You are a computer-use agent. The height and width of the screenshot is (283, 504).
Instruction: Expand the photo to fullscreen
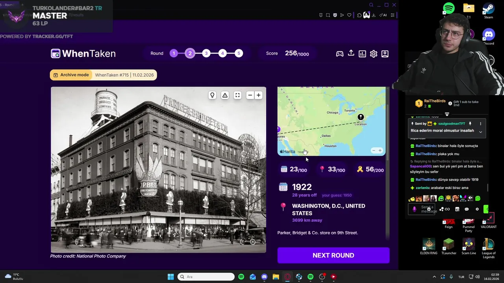coord(237,95)
